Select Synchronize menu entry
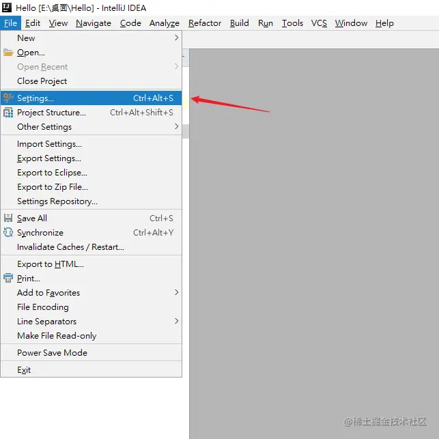Image resolution: width=439 pixels, height=439 pixels. (x=91, y=232)
